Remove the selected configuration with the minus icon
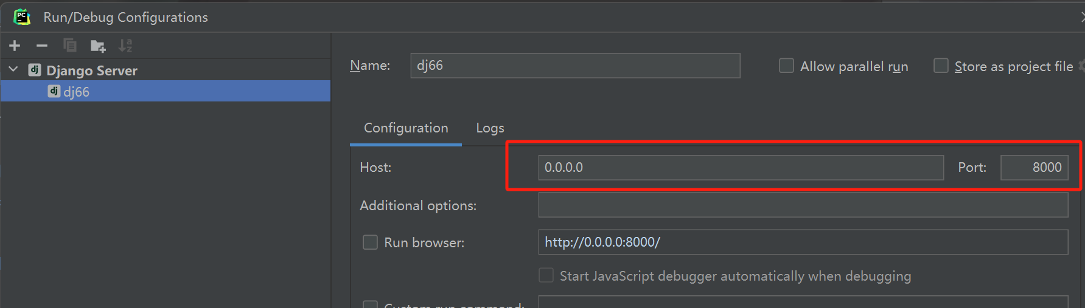1085x308 pixels. (42, 46)
